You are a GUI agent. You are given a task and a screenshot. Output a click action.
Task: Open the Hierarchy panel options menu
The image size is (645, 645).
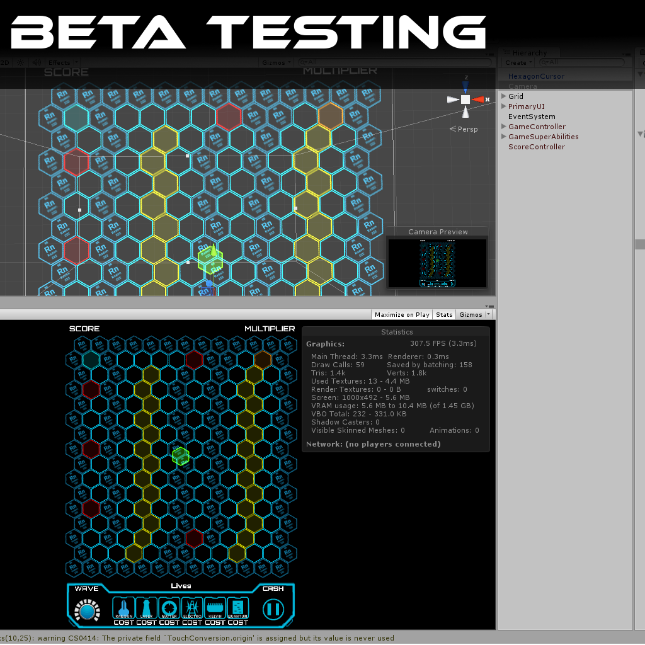(x=627, y=54)
